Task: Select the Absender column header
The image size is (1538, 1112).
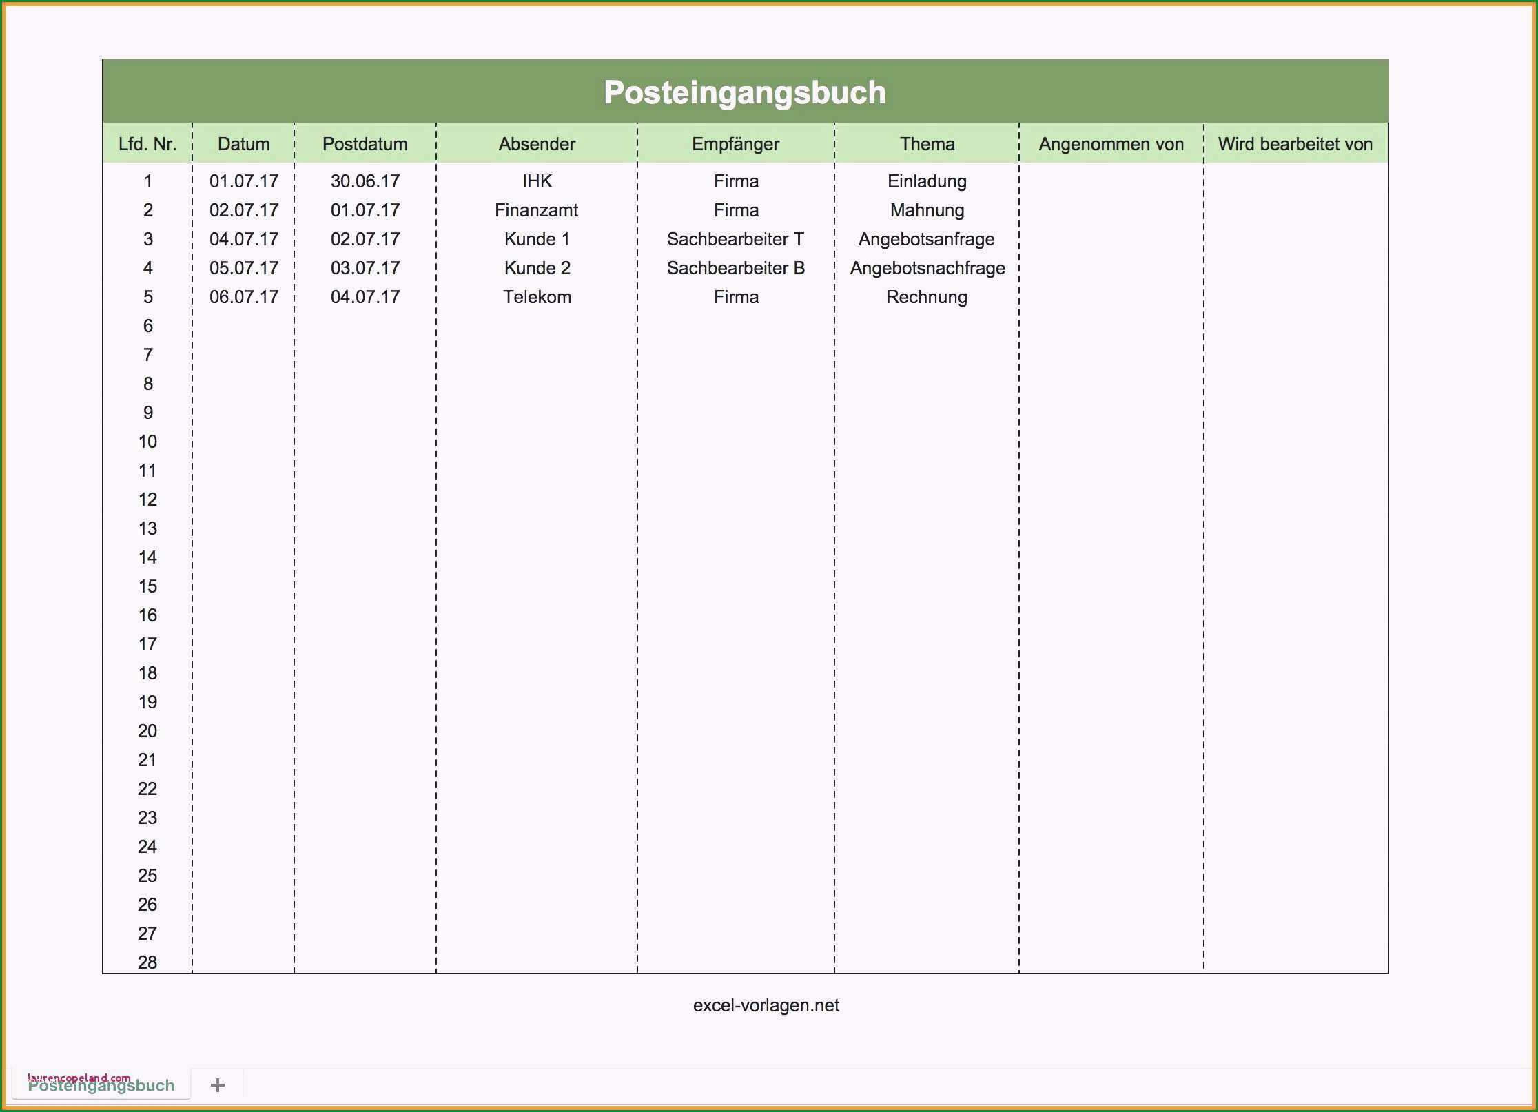Action: [537, 144]
